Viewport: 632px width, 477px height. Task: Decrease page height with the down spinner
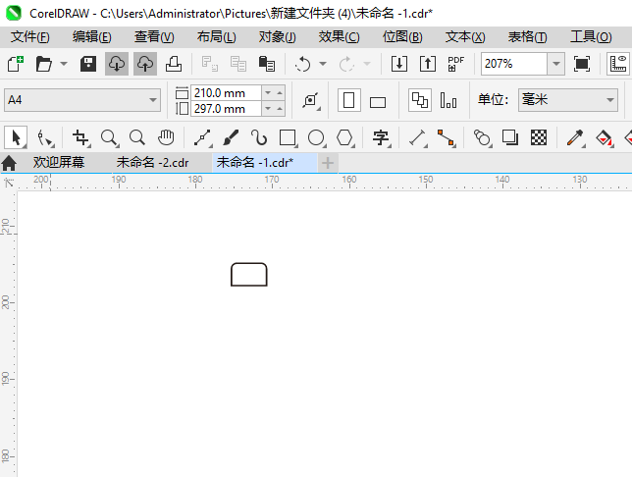pyautogui.click(x=268, y=109)
